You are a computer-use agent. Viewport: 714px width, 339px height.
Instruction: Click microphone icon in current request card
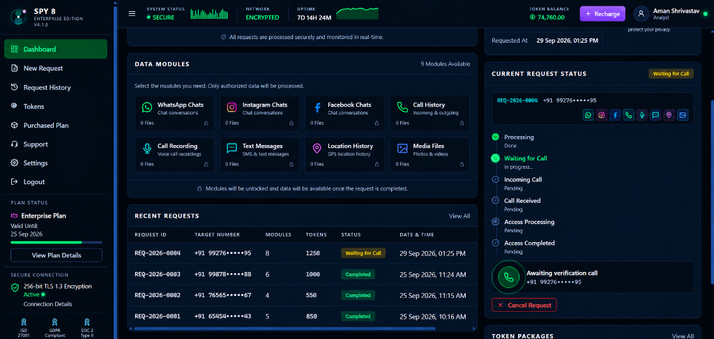pyautogui.click(x=641, y=115)
